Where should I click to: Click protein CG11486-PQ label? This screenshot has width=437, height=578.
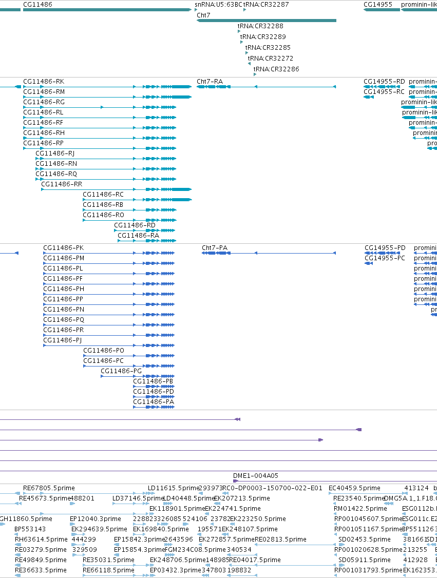click(x=64, y=320)
